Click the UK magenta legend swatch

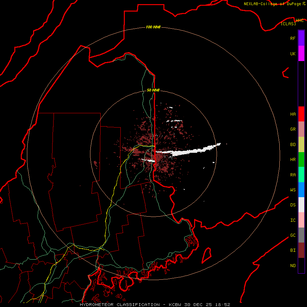pyautogui.click(x=301, y=54)
